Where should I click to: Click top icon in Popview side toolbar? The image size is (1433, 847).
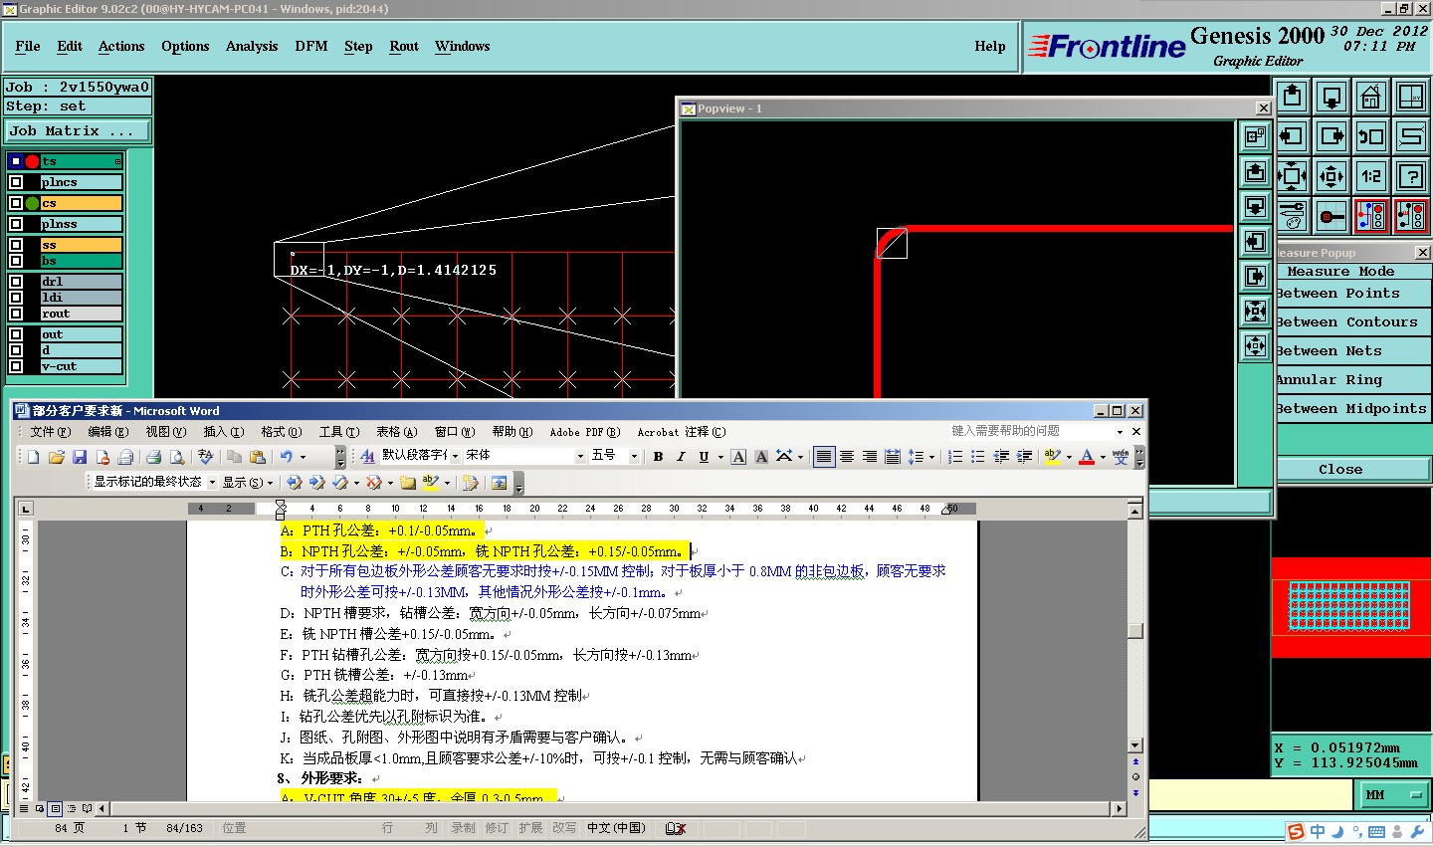click(1256, 137)
